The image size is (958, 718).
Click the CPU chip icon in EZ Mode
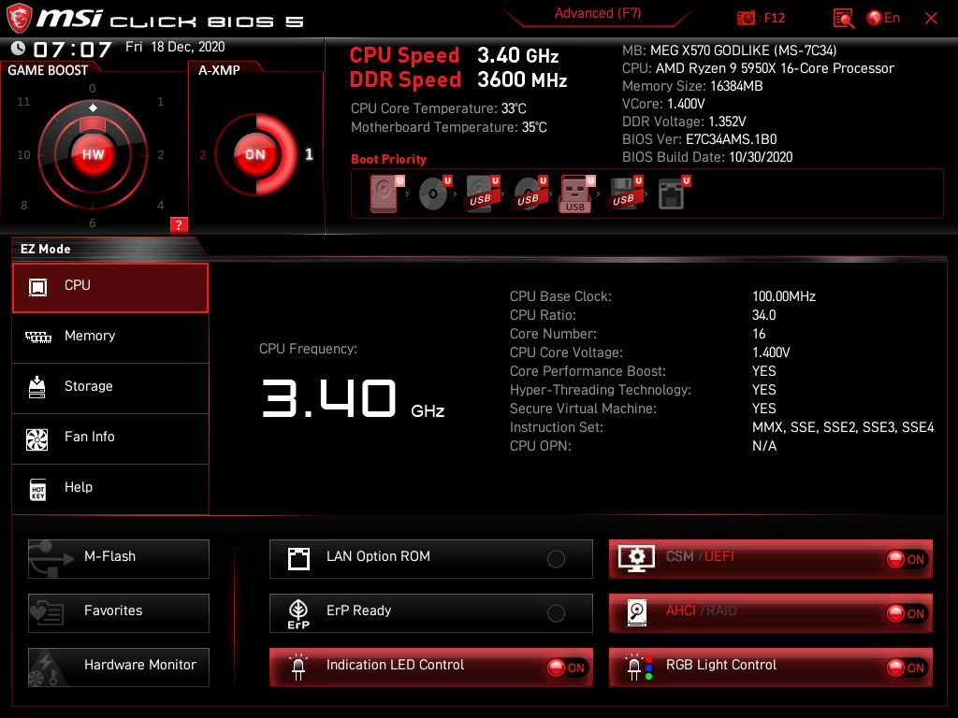point(37,287)
